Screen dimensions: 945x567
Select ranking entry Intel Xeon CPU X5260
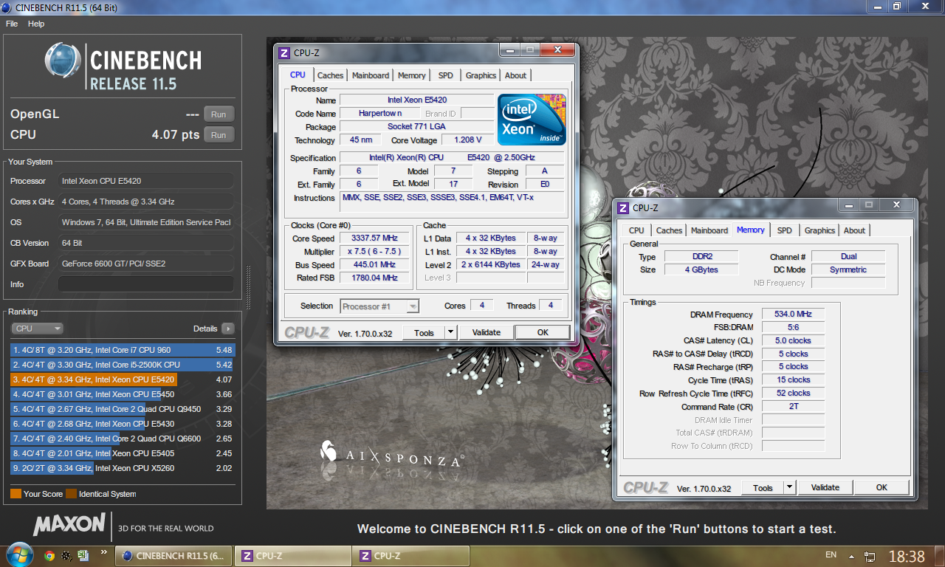pyautogui.click(x=122, y=468)
